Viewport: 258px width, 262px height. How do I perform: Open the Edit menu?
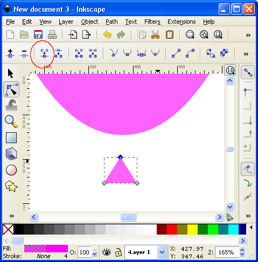coord(27,22)
